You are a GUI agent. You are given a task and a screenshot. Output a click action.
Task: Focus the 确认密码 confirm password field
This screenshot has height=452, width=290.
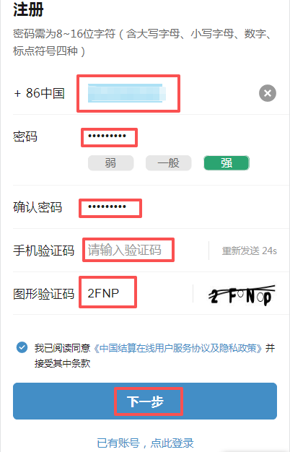110,208
